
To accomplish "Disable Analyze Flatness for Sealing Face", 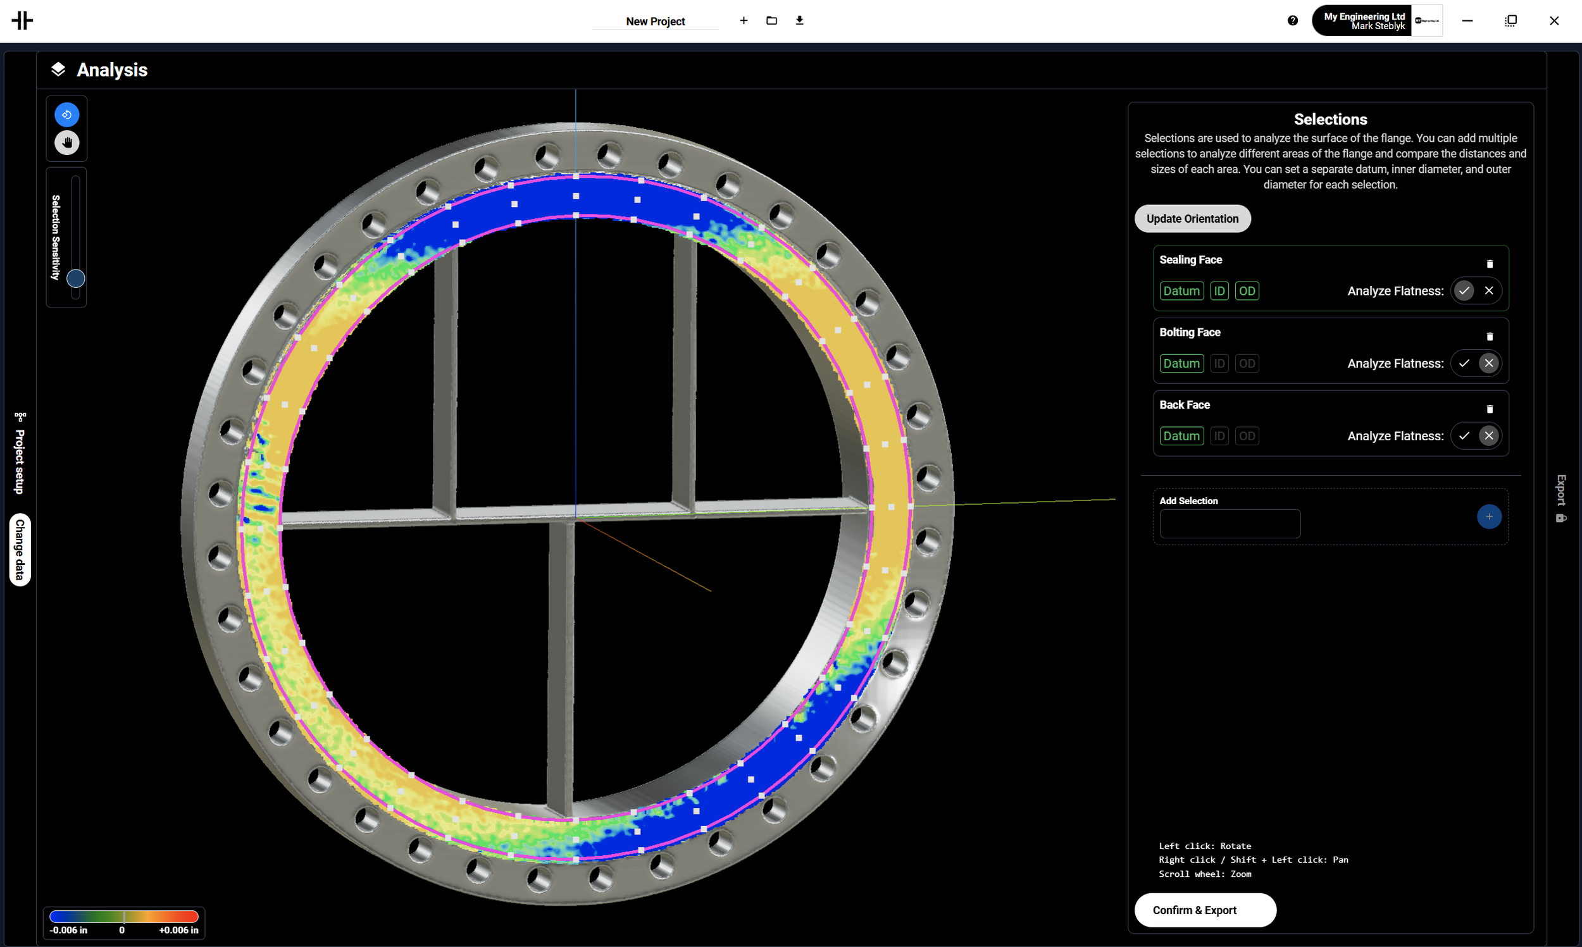I will pyautogui.click(x=1490, y=290).
